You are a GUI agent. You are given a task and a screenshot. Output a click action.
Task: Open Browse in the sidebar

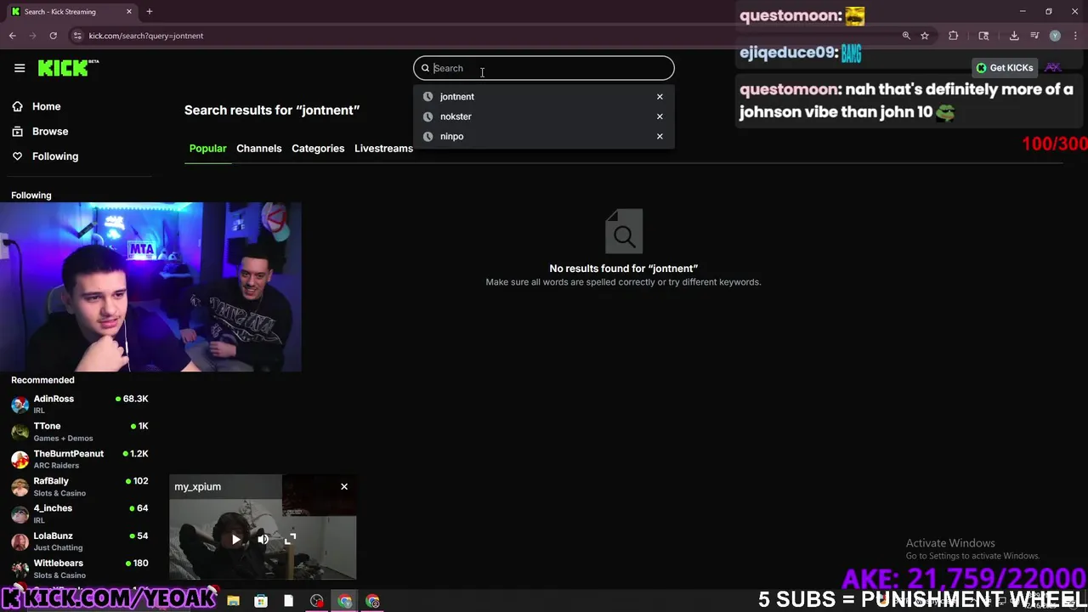pos(50,131)
